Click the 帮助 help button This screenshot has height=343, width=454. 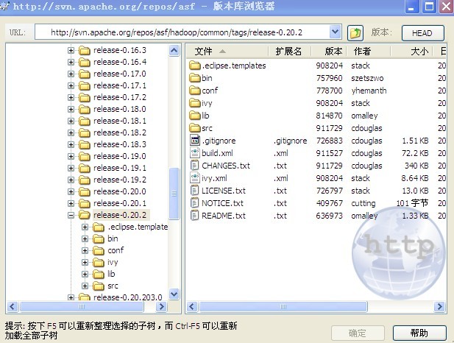point(419,333)
